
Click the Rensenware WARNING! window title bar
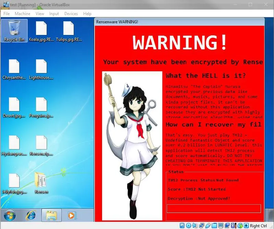pyautogui.click(x=179, y=22)
